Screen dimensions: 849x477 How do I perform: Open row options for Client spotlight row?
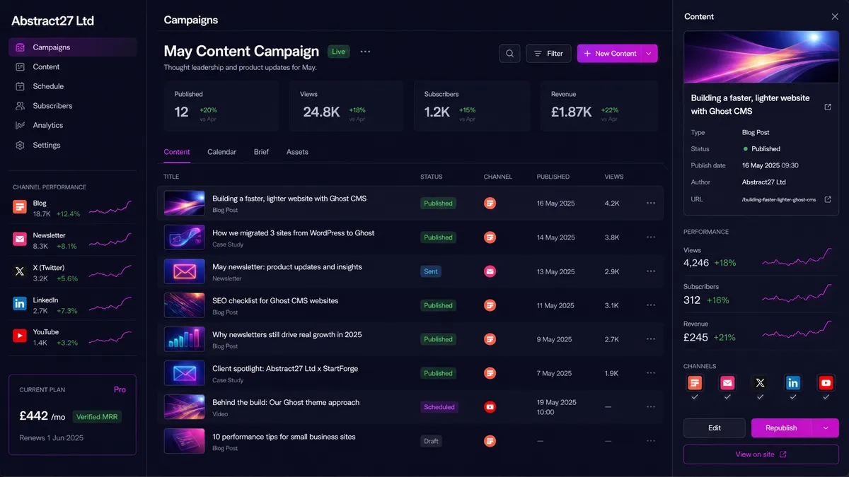coord(651,373)
